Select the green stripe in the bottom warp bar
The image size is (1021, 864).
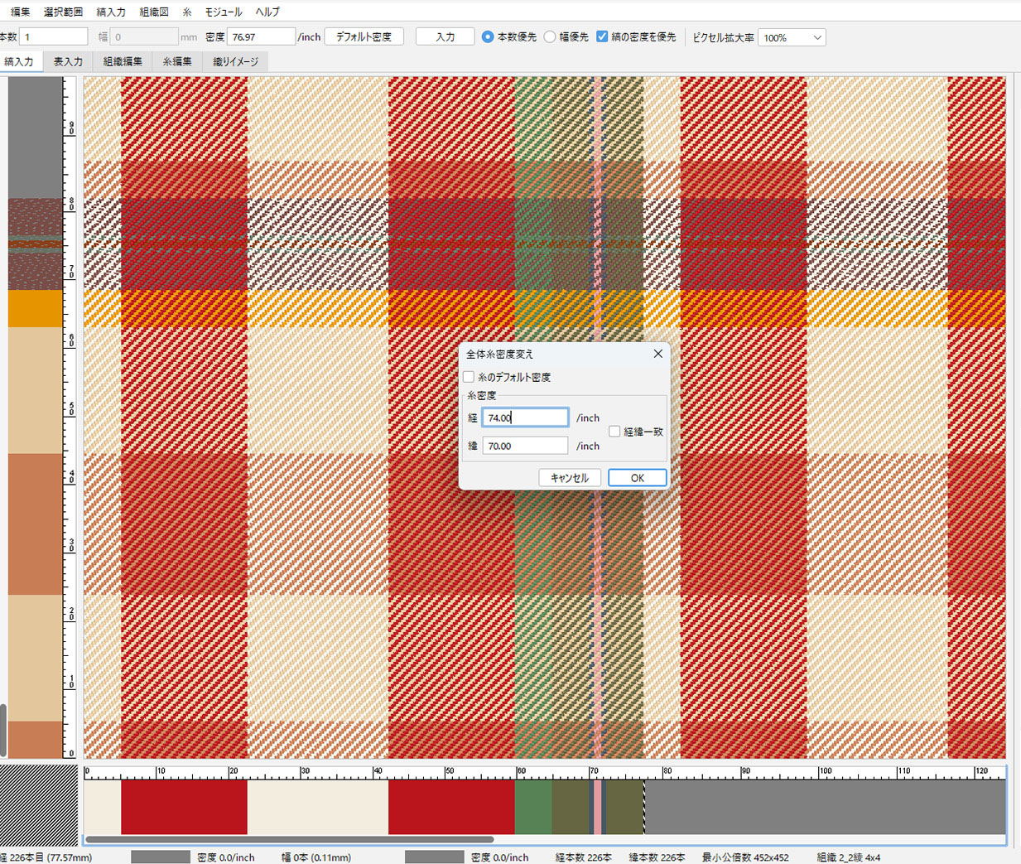pyautogui.click(x=533, y=807)
